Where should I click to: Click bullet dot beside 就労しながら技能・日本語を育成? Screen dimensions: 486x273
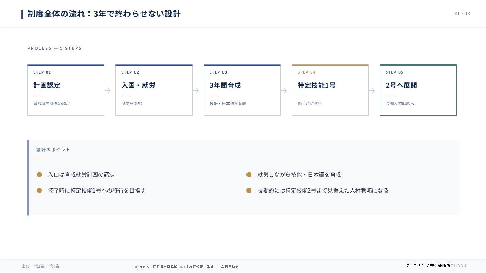click(249, 174)
